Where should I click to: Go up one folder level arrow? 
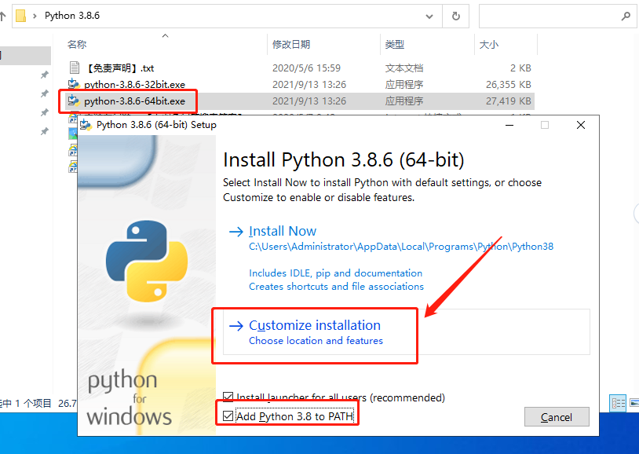pos(2,16)
